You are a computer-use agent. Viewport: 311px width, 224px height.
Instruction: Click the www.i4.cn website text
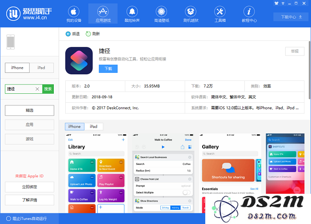coord(35,18)
